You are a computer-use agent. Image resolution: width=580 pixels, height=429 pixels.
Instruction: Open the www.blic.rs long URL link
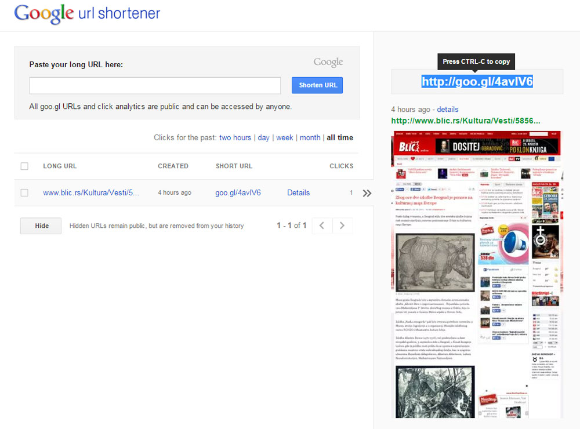click(x=91, y=192)
